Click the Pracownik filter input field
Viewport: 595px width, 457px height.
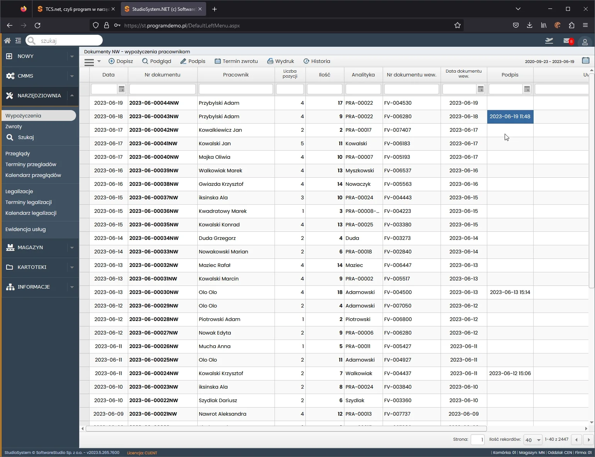pyautogui.click(x=236, y=89)
